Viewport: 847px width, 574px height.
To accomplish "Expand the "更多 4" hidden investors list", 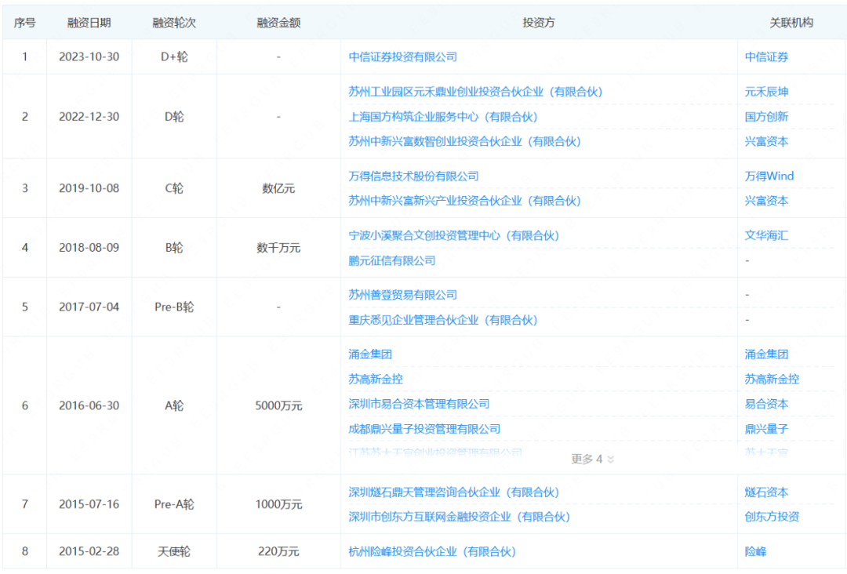I will 589,459.
